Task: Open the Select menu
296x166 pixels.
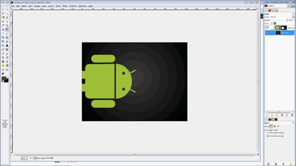Action: pyautogui.click(x=24, y=6)
